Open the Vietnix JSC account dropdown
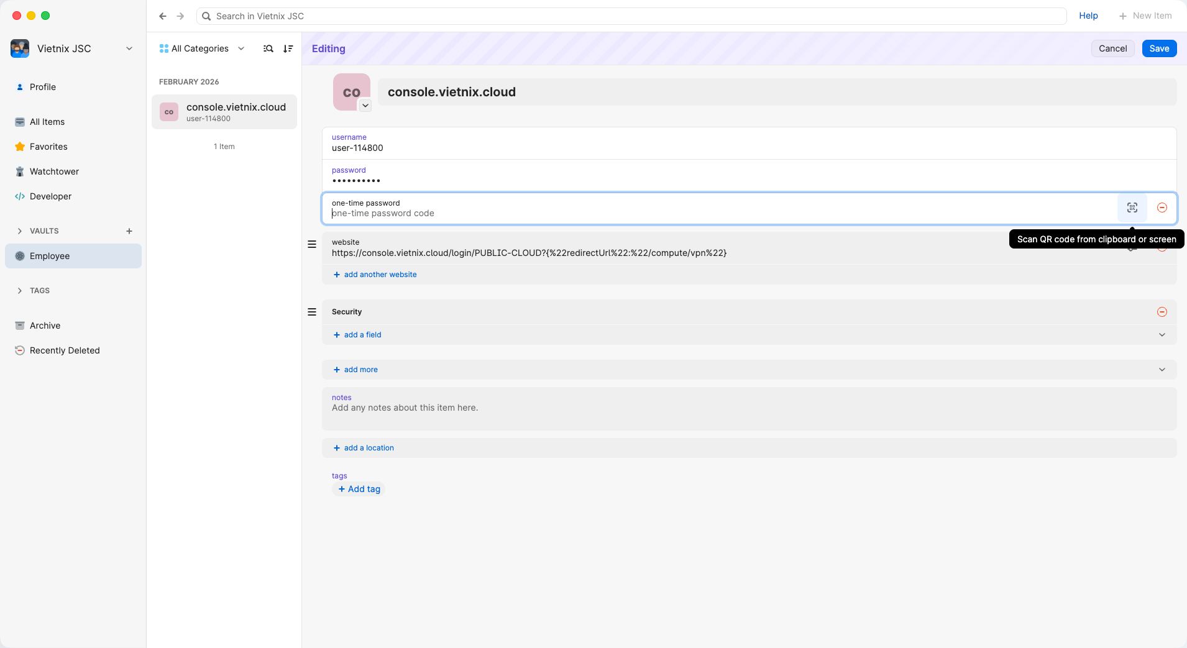This screenshot has width=1187, height=648. (129, 48)
